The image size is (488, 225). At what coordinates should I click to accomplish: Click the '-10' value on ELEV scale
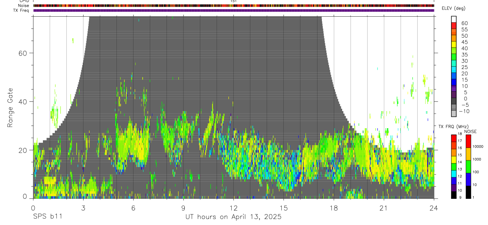tap(464, 111)
